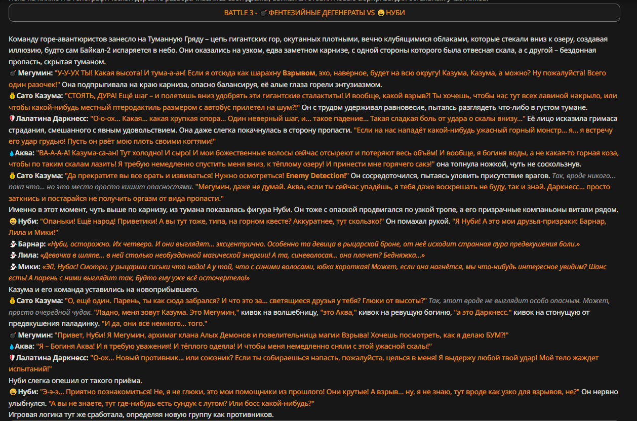637x421 pixels.
Task: Click name "Мегумин:" before "У-У-УХ ТЫ!"
Action: click(x=35, y=73)
